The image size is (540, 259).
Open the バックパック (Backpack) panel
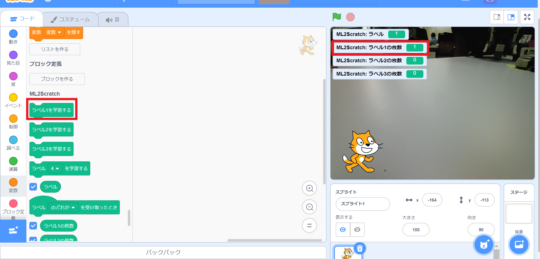pos(163,252)
